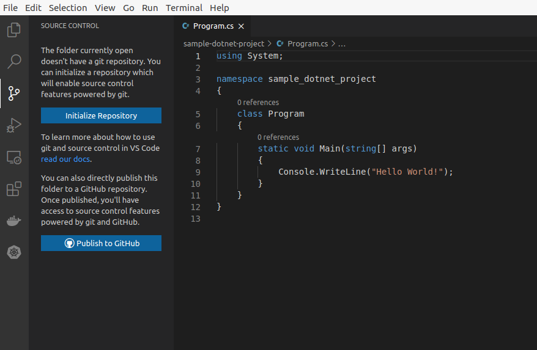Open the Remote Explorer icon
The height and width of the screenshot is (350, 537).
(x=13, y=158)
